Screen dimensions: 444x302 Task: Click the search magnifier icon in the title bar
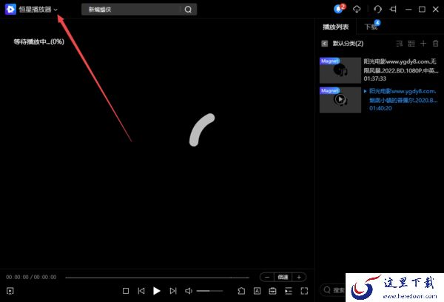pyautogui.click(x=188, y=10)
